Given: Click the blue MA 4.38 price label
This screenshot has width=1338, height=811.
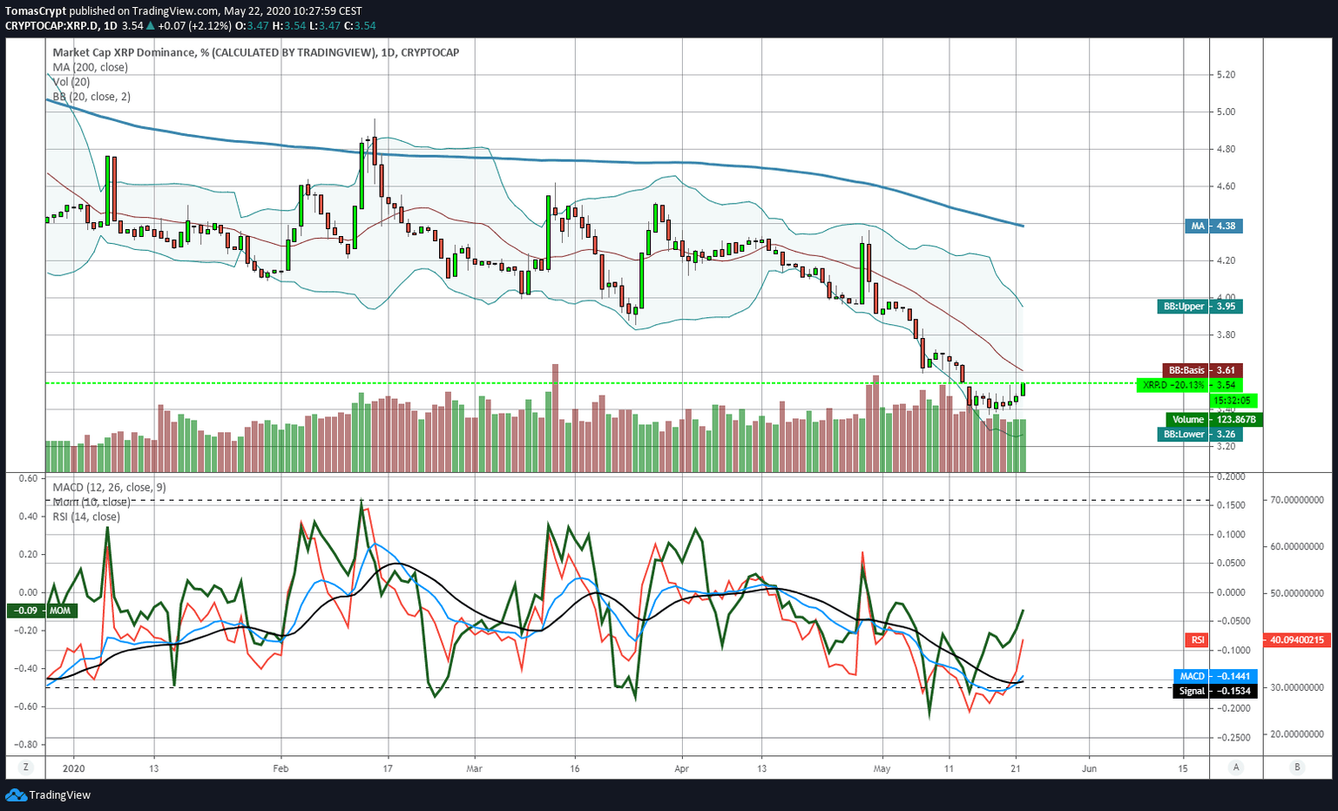Looking at the screenshot, I should click(x=1214, y=226).
